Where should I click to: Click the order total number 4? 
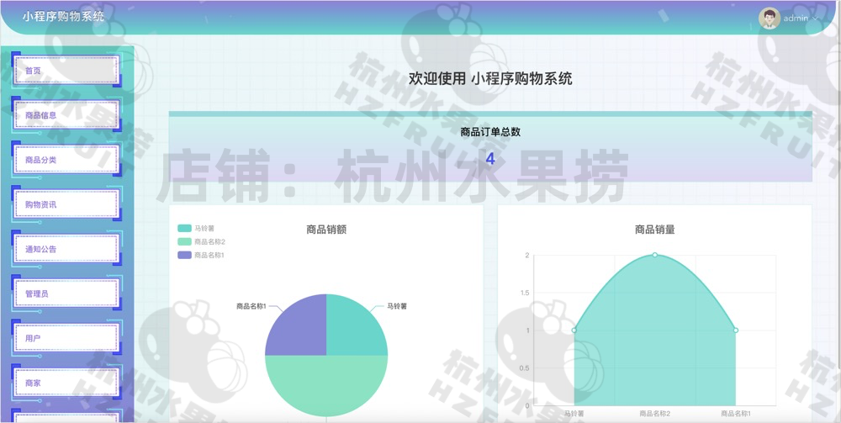(490, 159)
